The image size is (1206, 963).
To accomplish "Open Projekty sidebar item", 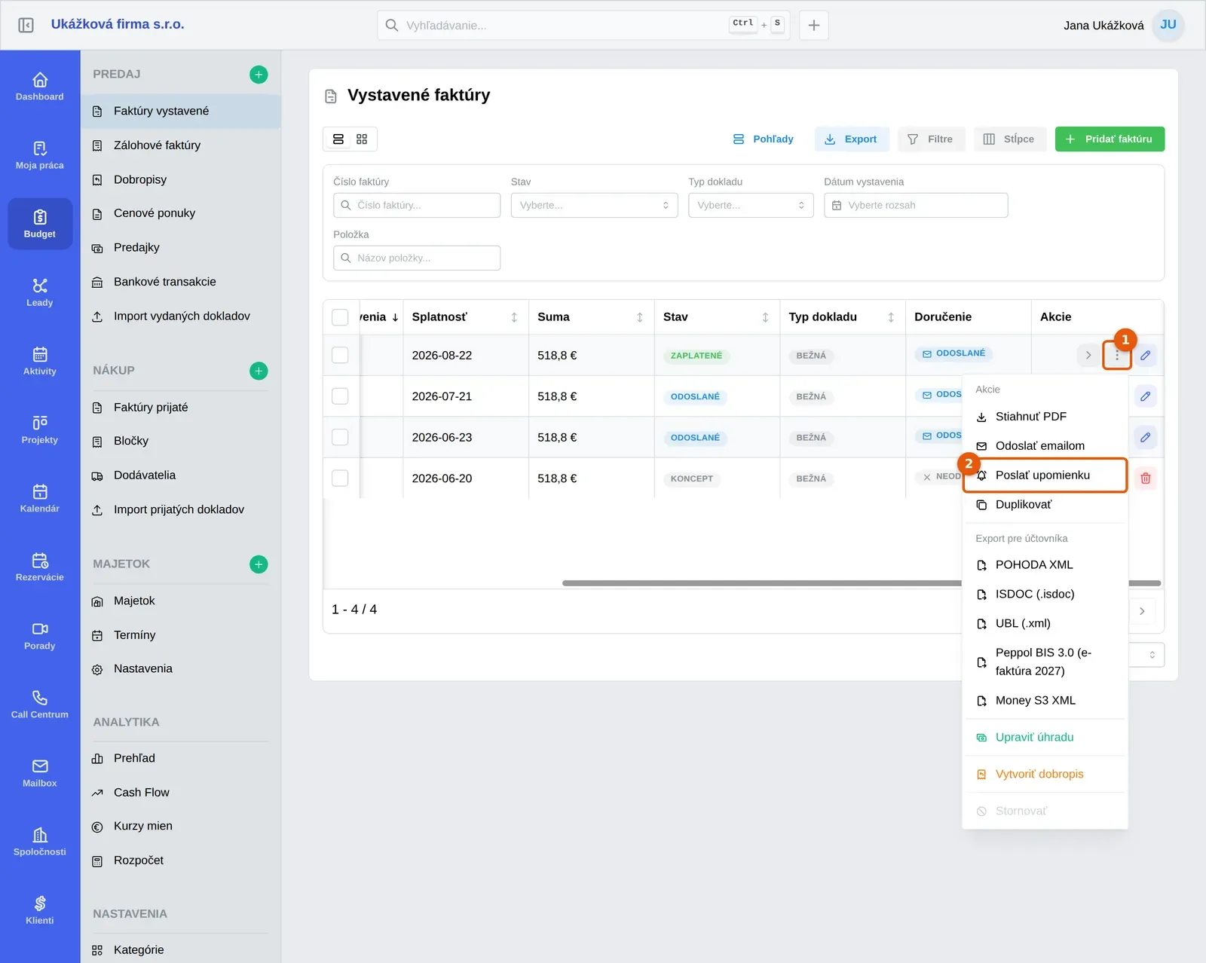I will (40, 430).
